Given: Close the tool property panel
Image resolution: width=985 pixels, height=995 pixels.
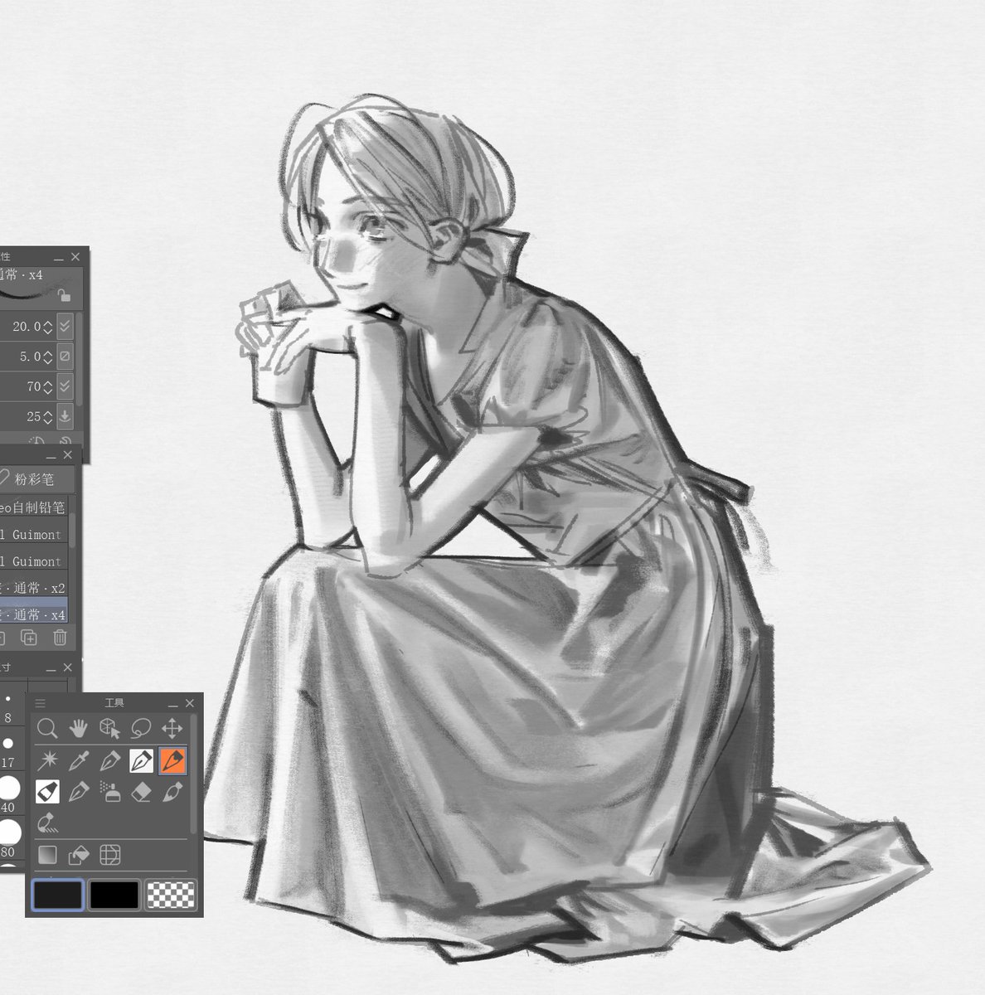Looking at the screenshot, I should [x=75, y=257].
